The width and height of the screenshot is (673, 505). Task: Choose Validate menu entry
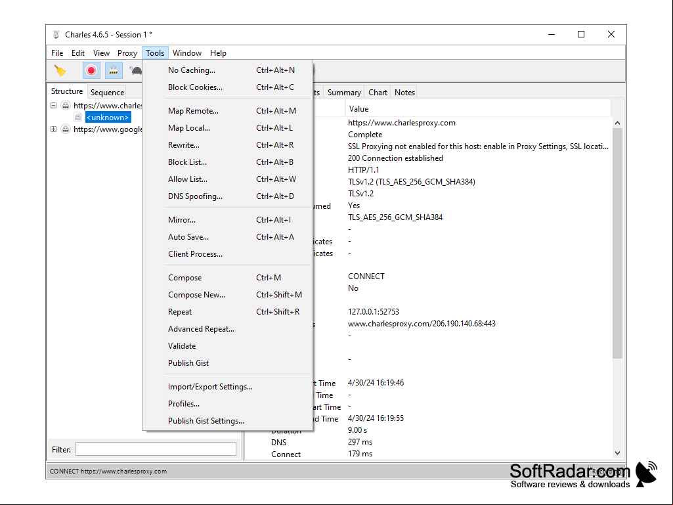pos(227,346)
